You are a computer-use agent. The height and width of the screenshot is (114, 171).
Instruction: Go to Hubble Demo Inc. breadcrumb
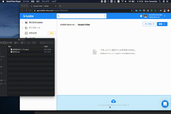[x=68, y=25]
